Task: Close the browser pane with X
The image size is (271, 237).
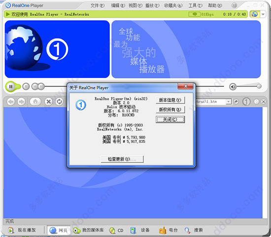Action: (x=264, y=102)
